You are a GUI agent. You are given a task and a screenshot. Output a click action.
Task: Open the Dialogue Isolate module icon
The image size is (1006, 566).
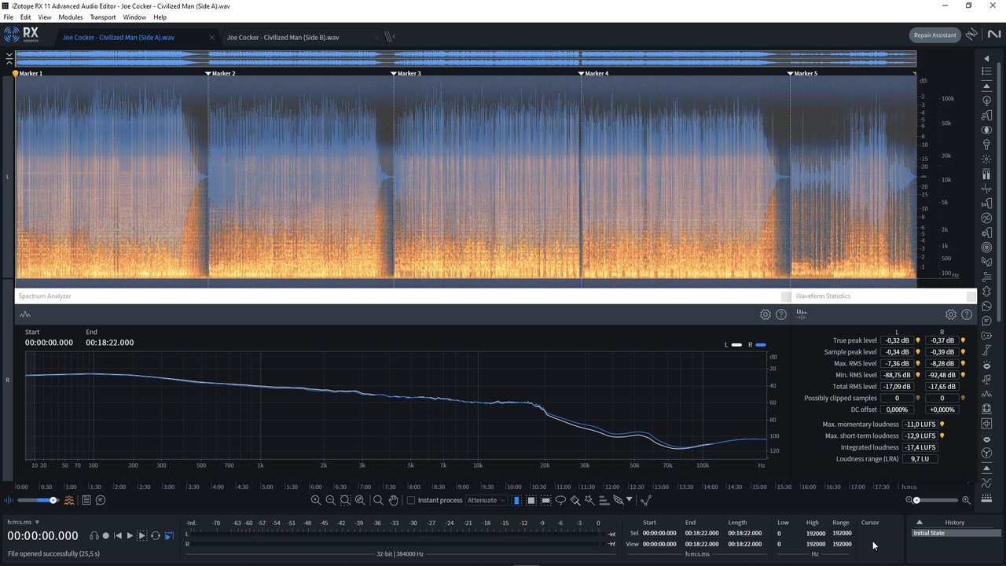point(986,321)
